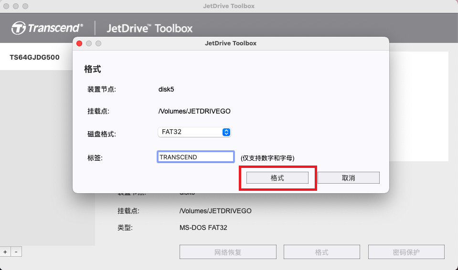Viewport: 458px width, 270px height.
Task: Add a drive with the plus button
Action: click(x=5, y=251)
